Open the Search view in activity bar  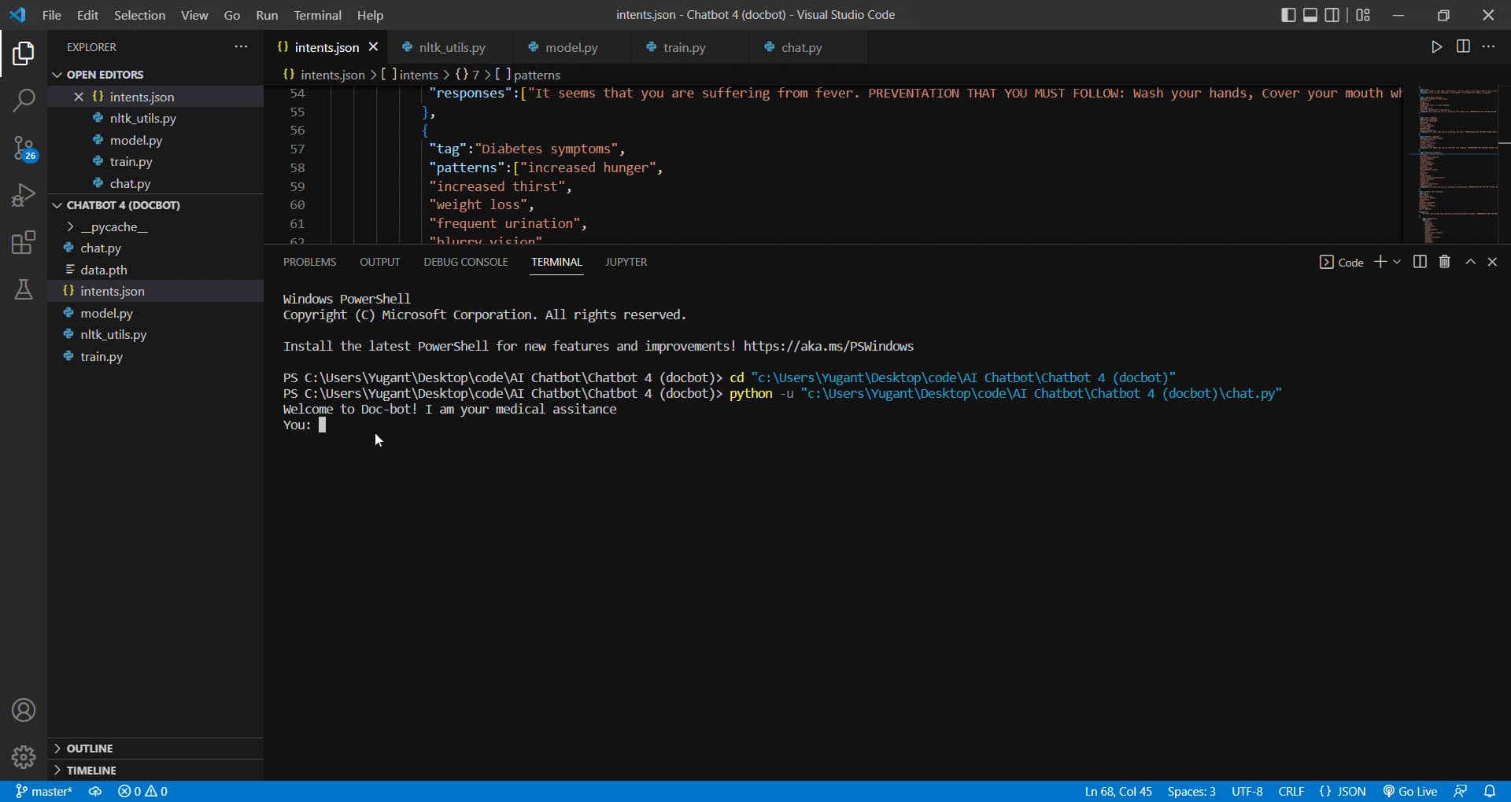(24, 100)
